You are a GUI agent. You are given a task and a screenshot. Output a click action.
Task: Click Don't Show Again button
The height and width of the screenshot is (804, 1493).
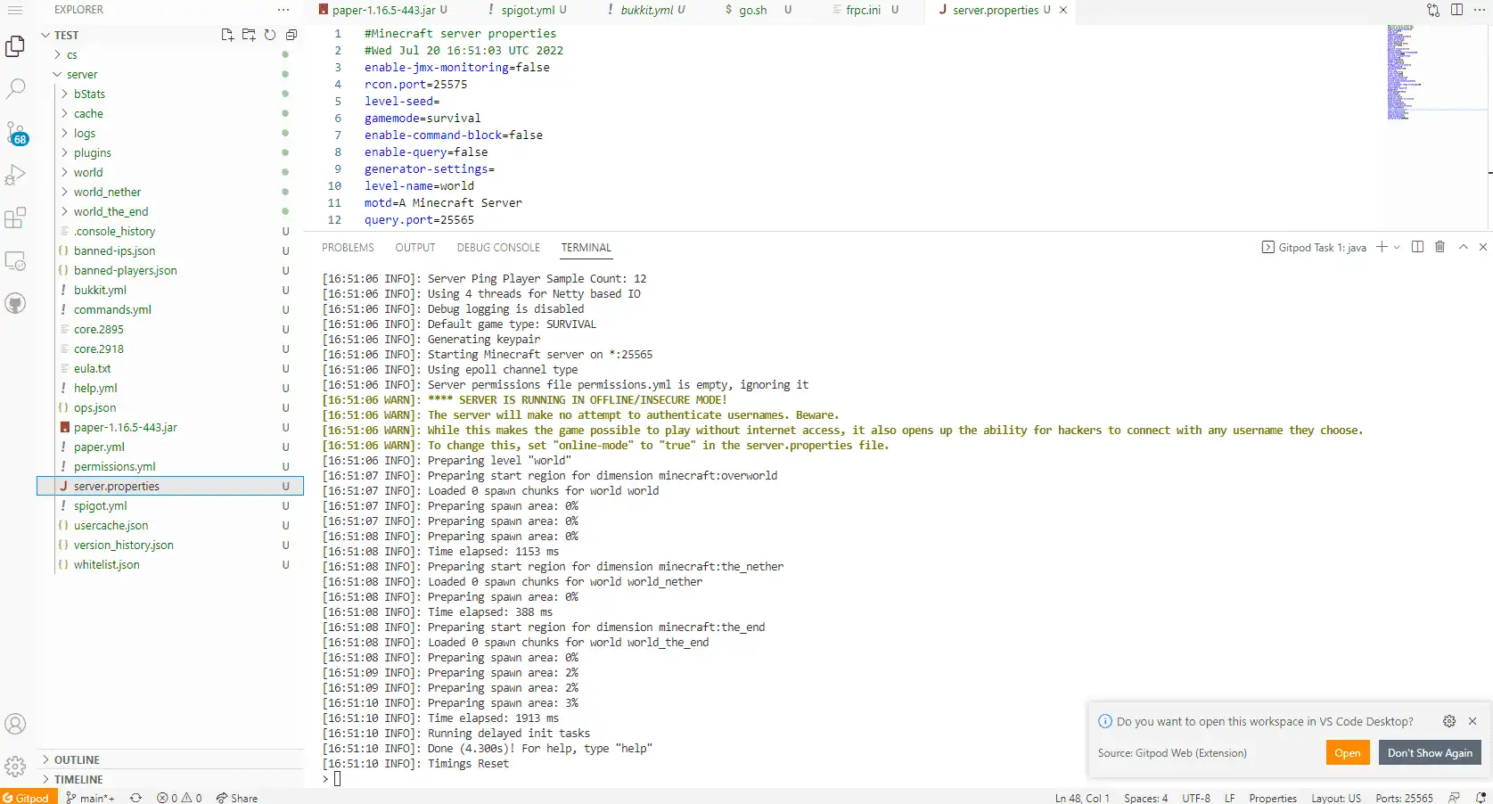(x=1429, y=752)
